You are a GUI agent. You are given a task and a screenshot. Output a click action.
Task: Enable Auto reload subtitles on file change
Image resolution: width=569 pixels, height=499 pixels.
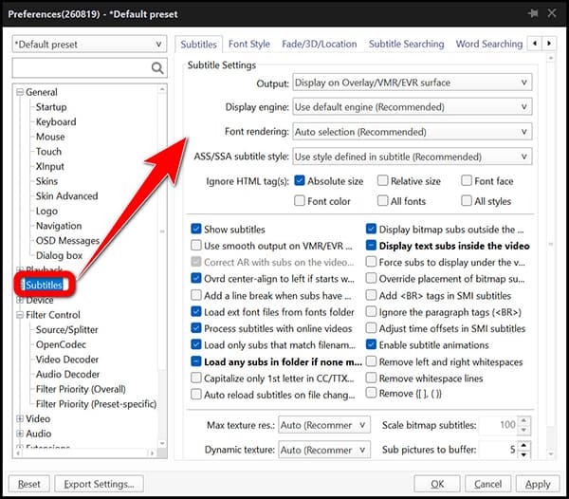coord(196,394)
